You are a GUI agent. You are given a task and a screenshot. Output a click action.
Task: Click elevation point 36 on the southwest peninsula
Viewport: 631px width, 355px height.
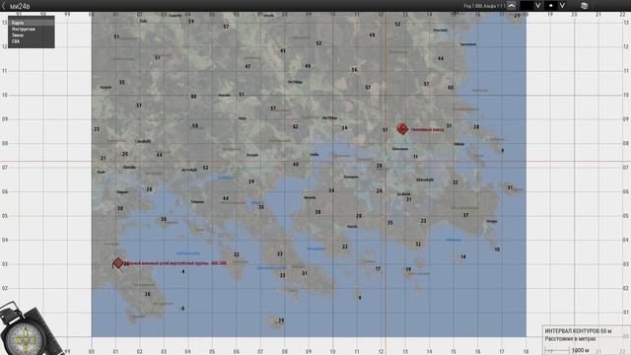coord(147,294)
